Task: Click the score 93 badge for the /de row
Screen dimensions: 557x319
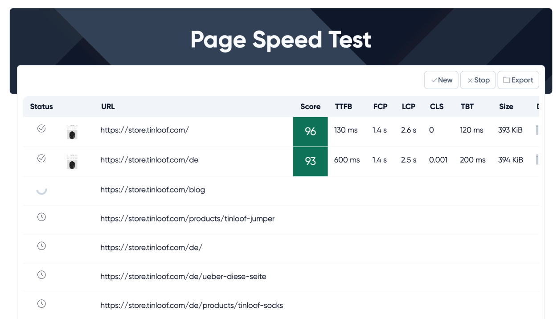Action: [310, 160]
